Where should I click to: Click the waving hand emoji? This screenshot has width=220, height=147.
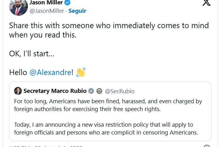[81, 72]
